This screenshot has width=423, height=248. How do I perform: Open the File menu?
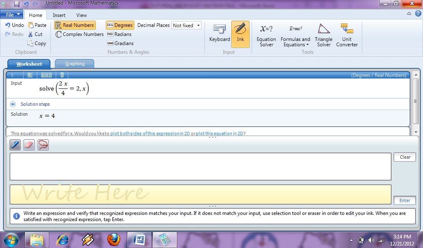tap(12, 15)
